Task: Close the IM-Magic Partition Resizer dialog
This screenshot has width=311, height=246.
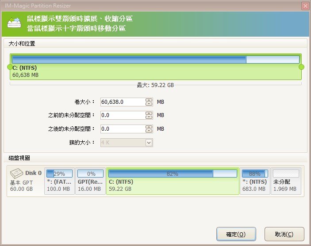Action: [x=305, y=6]
